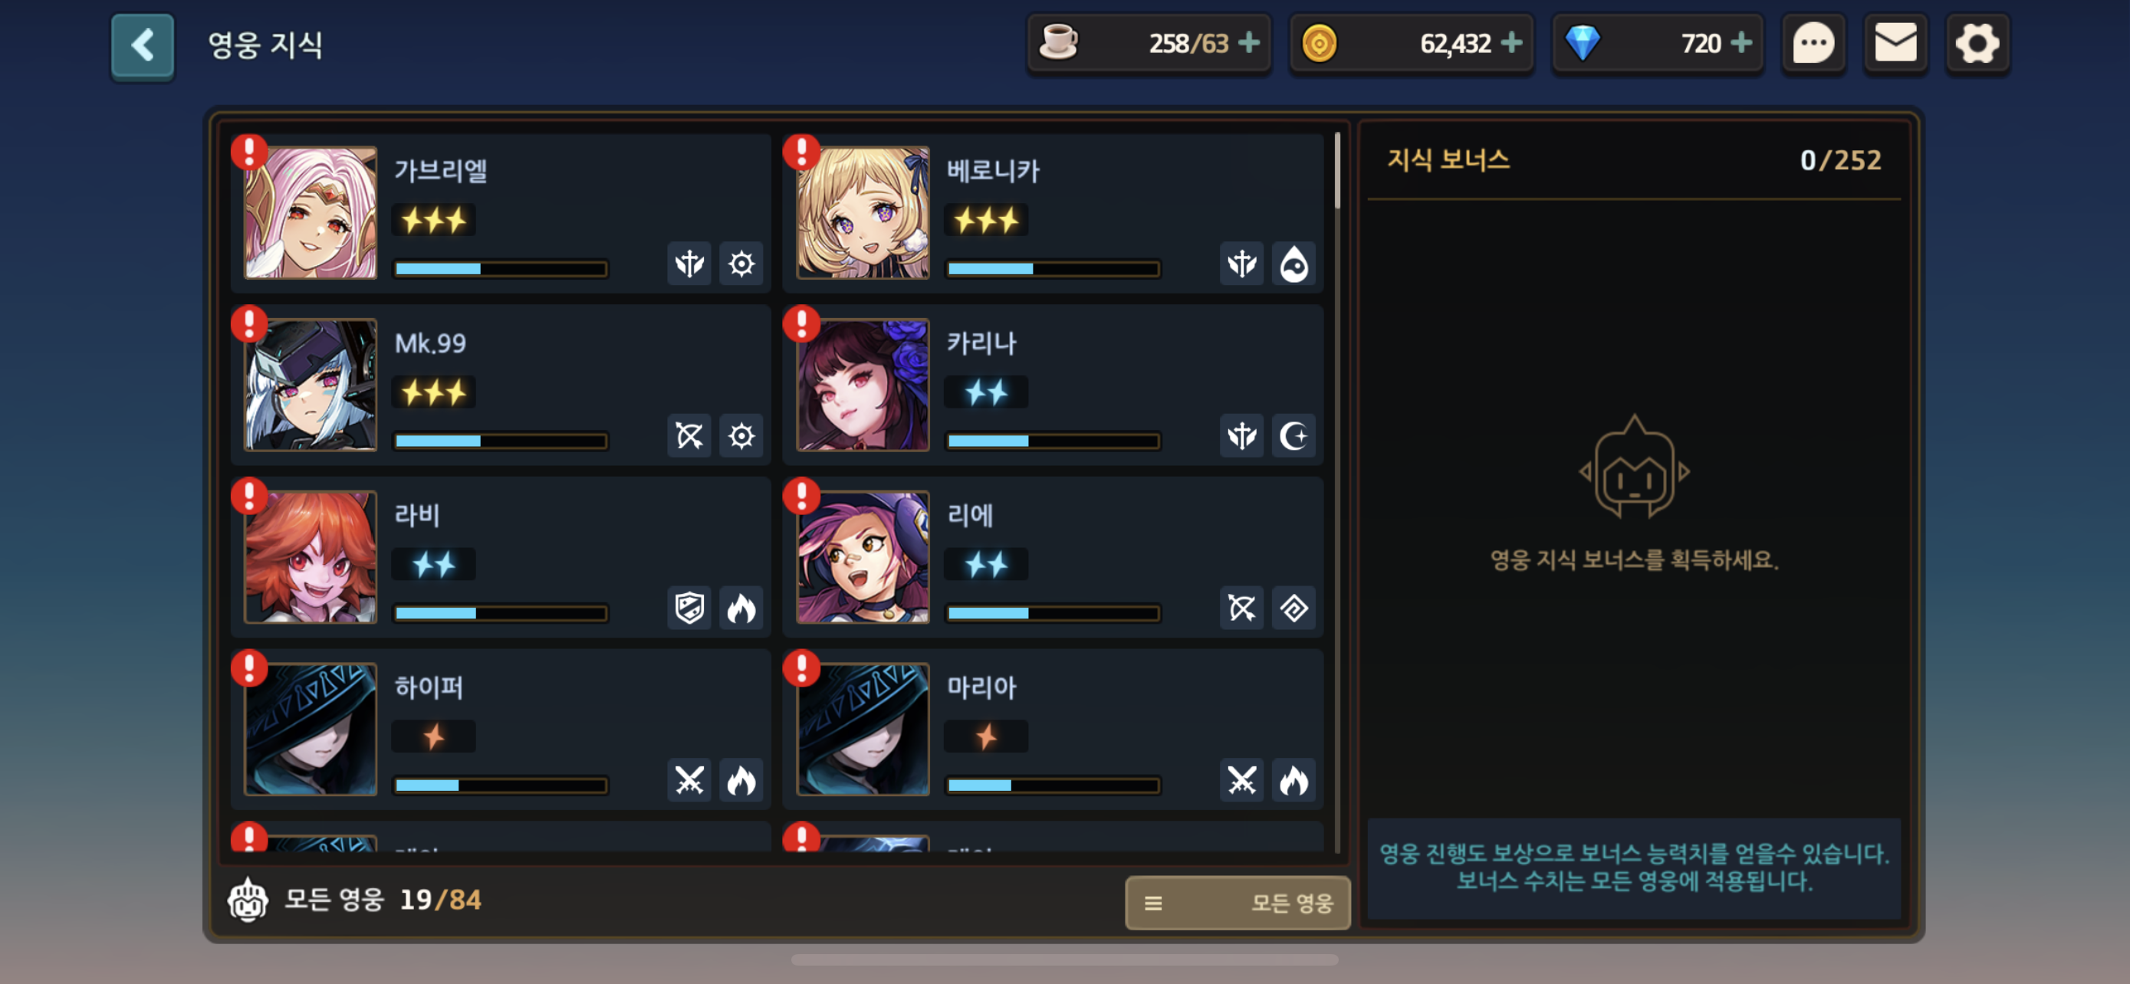This screenshot has width=2130, height=984.
Task: Add blue gems with plus button
Action: (x=1740, y=42)
